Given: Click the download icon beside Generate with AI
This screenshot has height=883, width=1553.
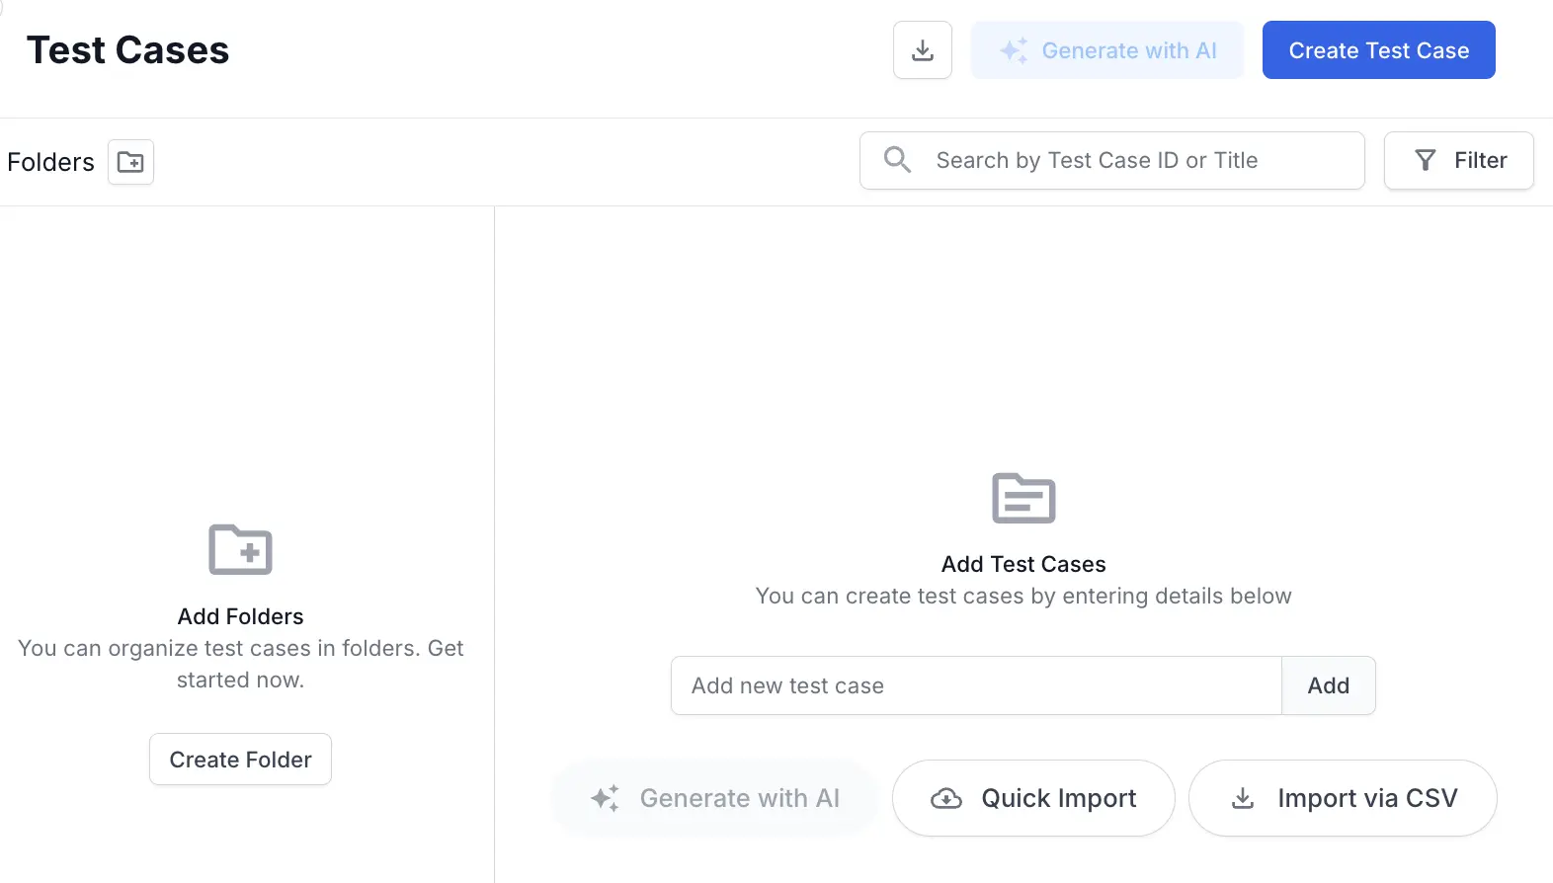Looking at the screenshot, I should [x=922, y=50].
